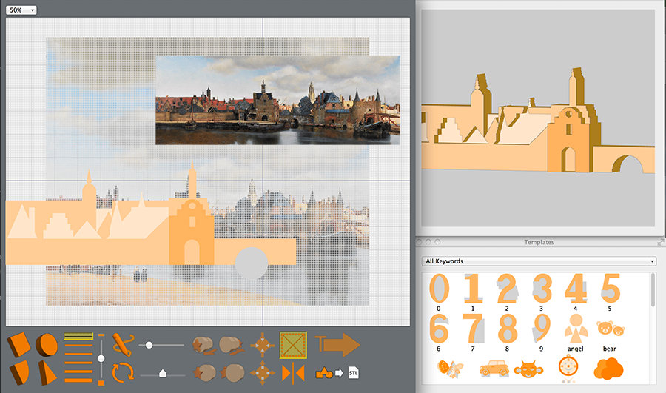
Task: Click the upper horizontal slider knob
Action: click(149, 345)
